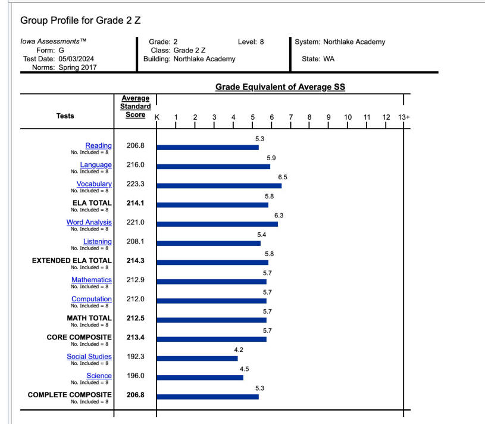Click the Language test link
This screenshot has width=485, height=424.
point(96,164)
